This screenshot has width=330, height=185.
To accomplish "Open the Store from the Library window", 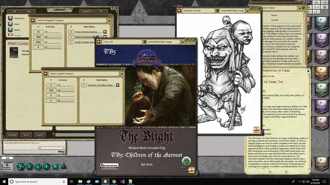I will [26, 135].
